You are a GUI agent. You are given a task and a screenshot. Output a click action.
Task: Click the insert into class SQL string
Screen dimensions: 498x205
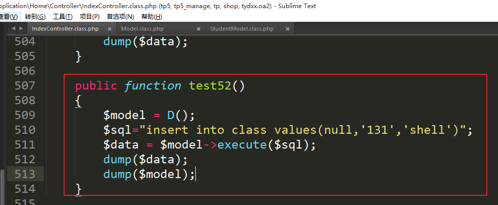326,130
